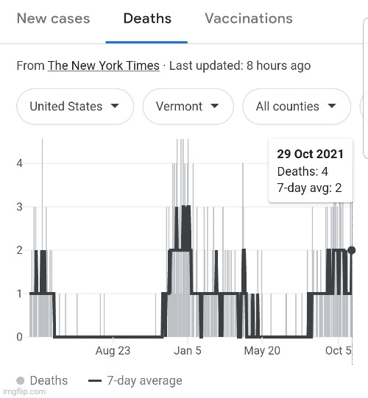This screenshot has height=398, width=368.
Task: Click the gray Deaths legend dot
Action: [21, 380]
